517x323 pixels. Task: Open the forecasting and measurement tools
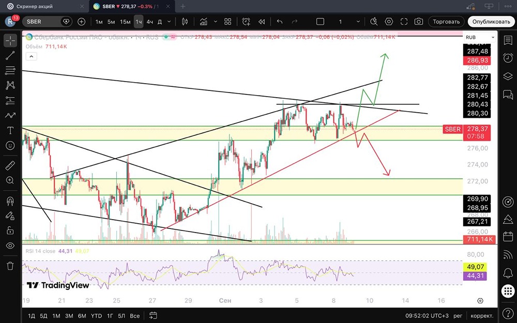[x=10, y=100]
